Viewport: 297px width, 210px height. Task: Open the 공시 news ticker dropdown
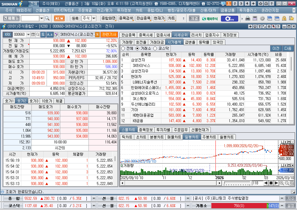point(282,198)
